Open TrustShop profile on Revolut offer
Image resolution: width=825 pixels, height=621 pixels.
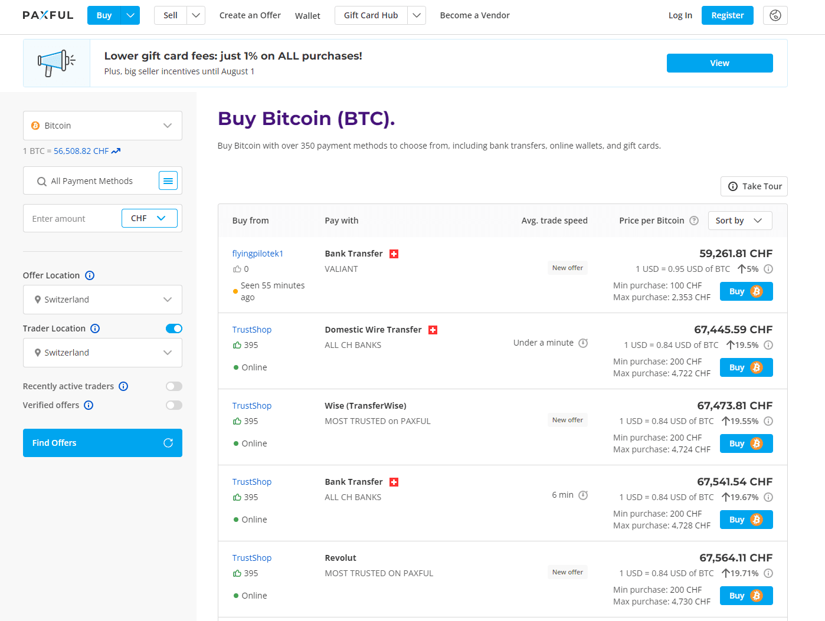coord(252,558)
